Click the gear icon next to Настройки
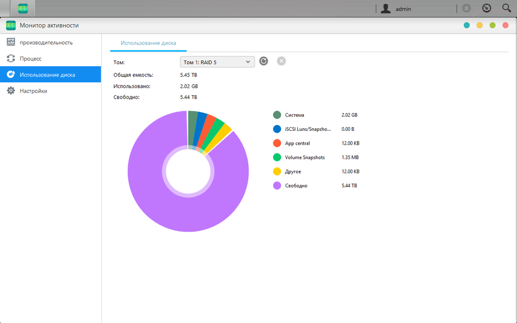 coord(11,90)
